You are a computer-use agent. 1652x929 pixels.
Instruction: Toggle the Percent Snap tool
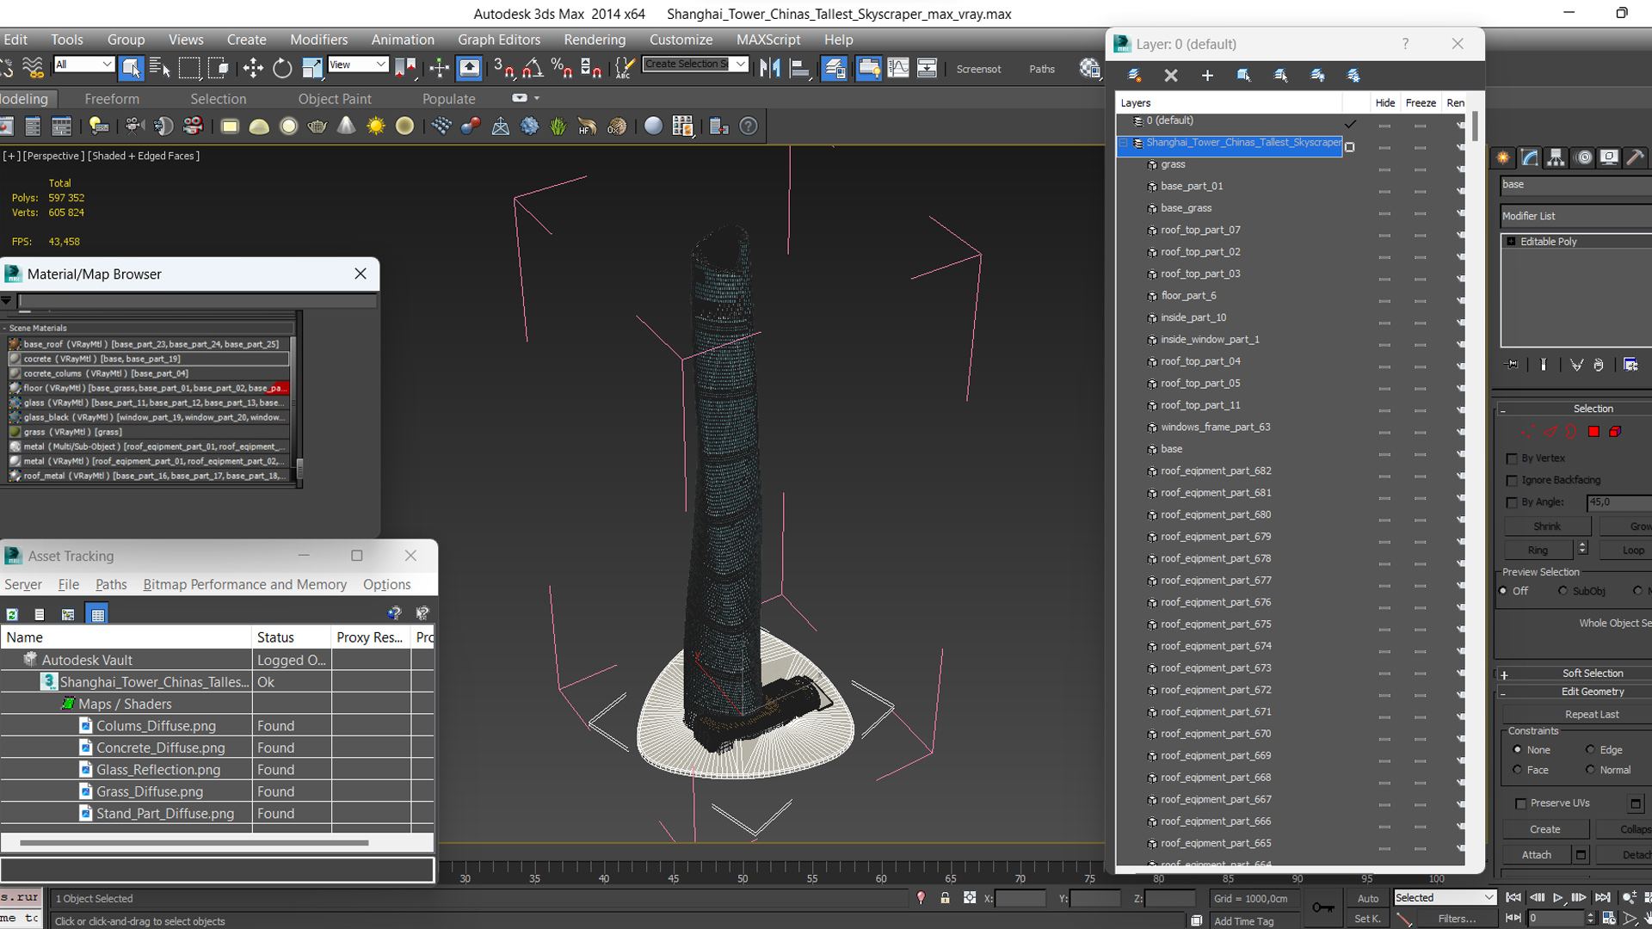pos(562,68)
